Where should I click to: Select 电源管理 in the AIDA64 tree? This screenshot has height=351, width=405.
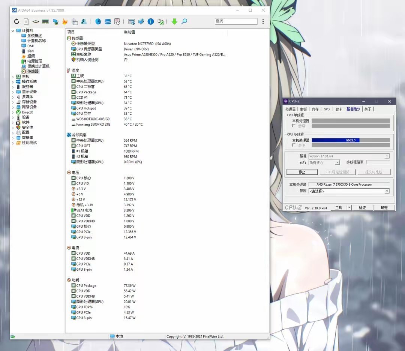[34, 61]
